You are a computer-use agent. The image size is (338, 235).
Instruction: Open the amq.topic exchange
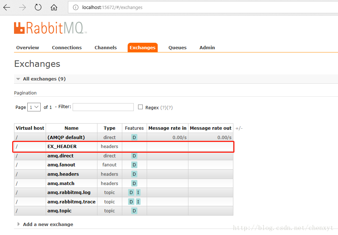click(x=59, y=211)
